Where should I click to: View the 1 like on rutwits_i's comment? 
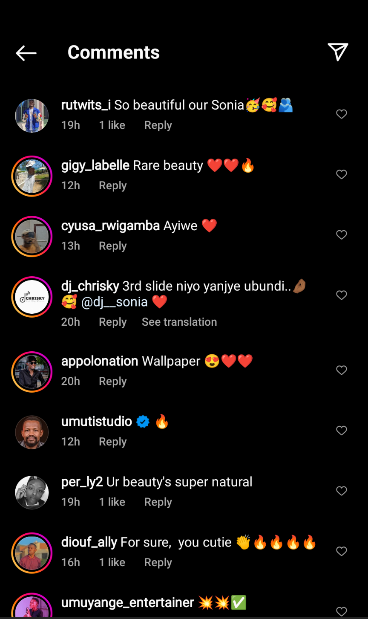(x=112, y=125)
